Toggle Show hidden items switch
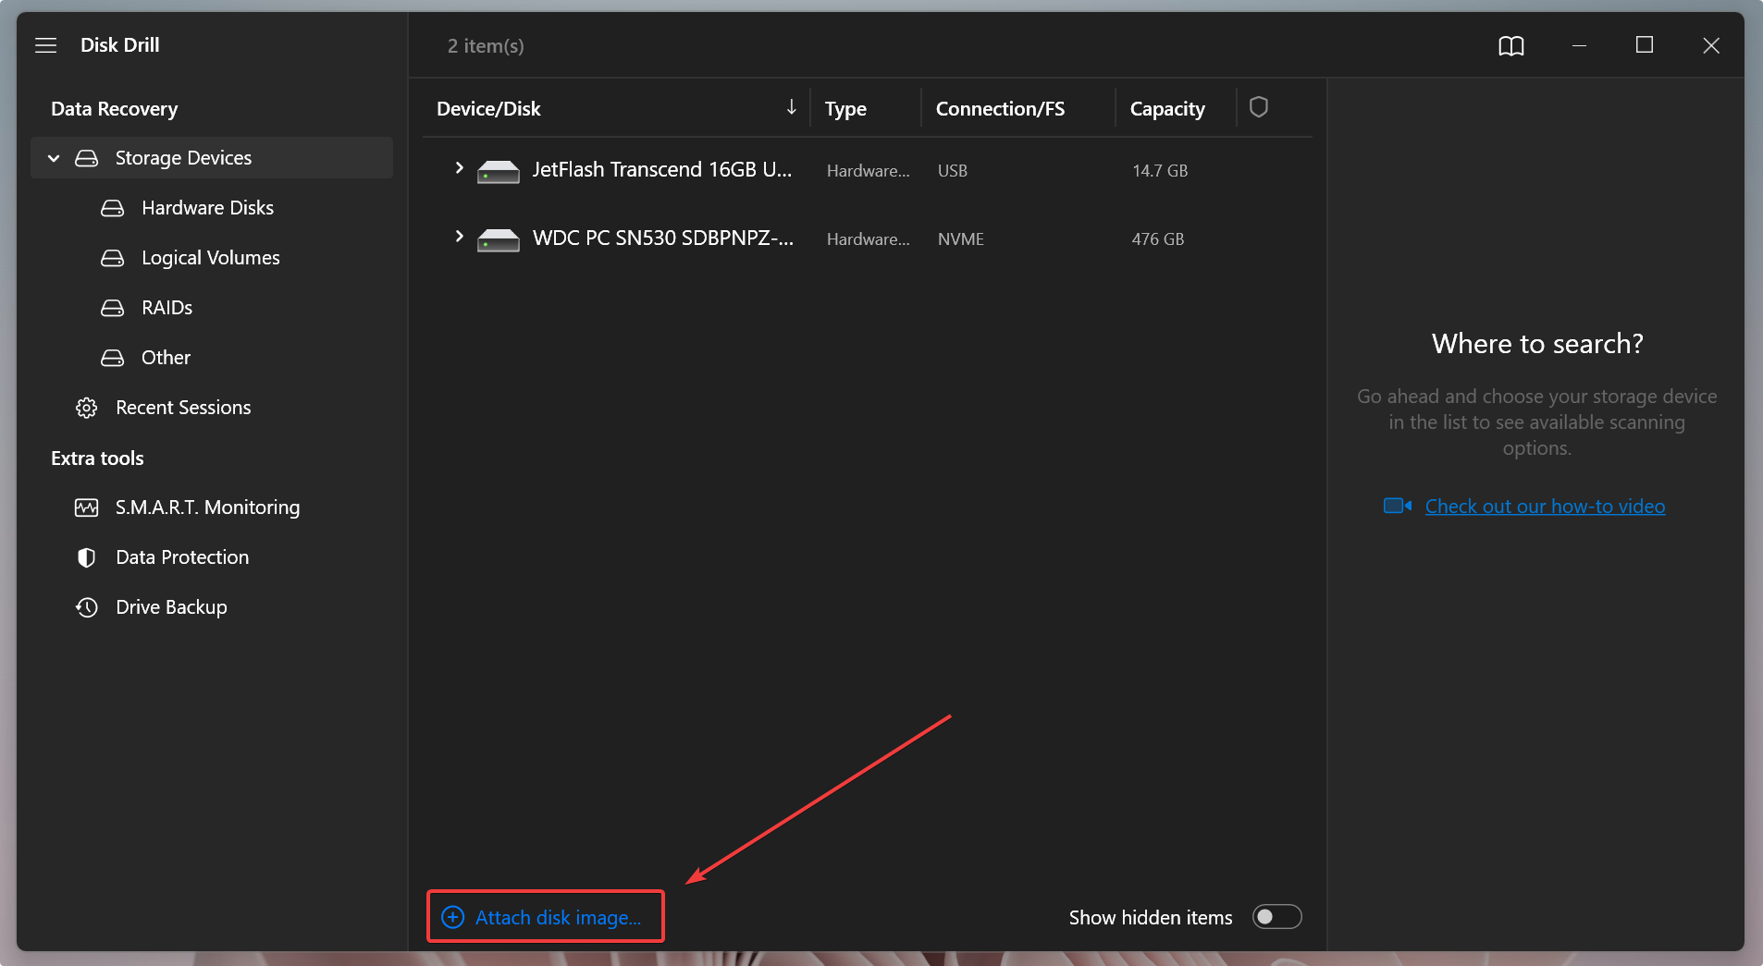The width and height of the screenshot is (1763, 966). click(x=1276, y=917)
